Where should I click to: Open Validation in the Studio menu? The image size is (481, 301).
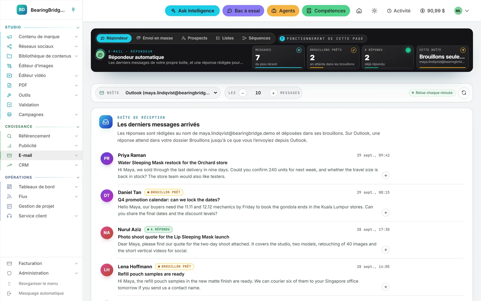tap(42, 105)
